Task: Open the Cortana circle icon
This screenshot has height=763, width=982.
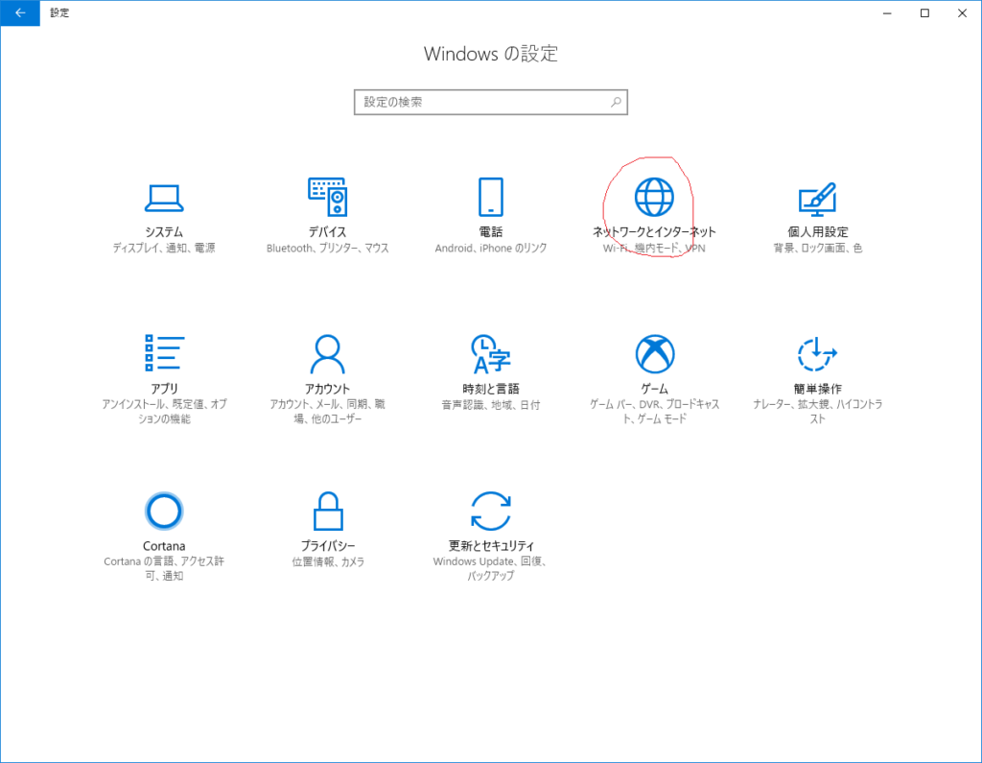Action: [x=164, y=511]
